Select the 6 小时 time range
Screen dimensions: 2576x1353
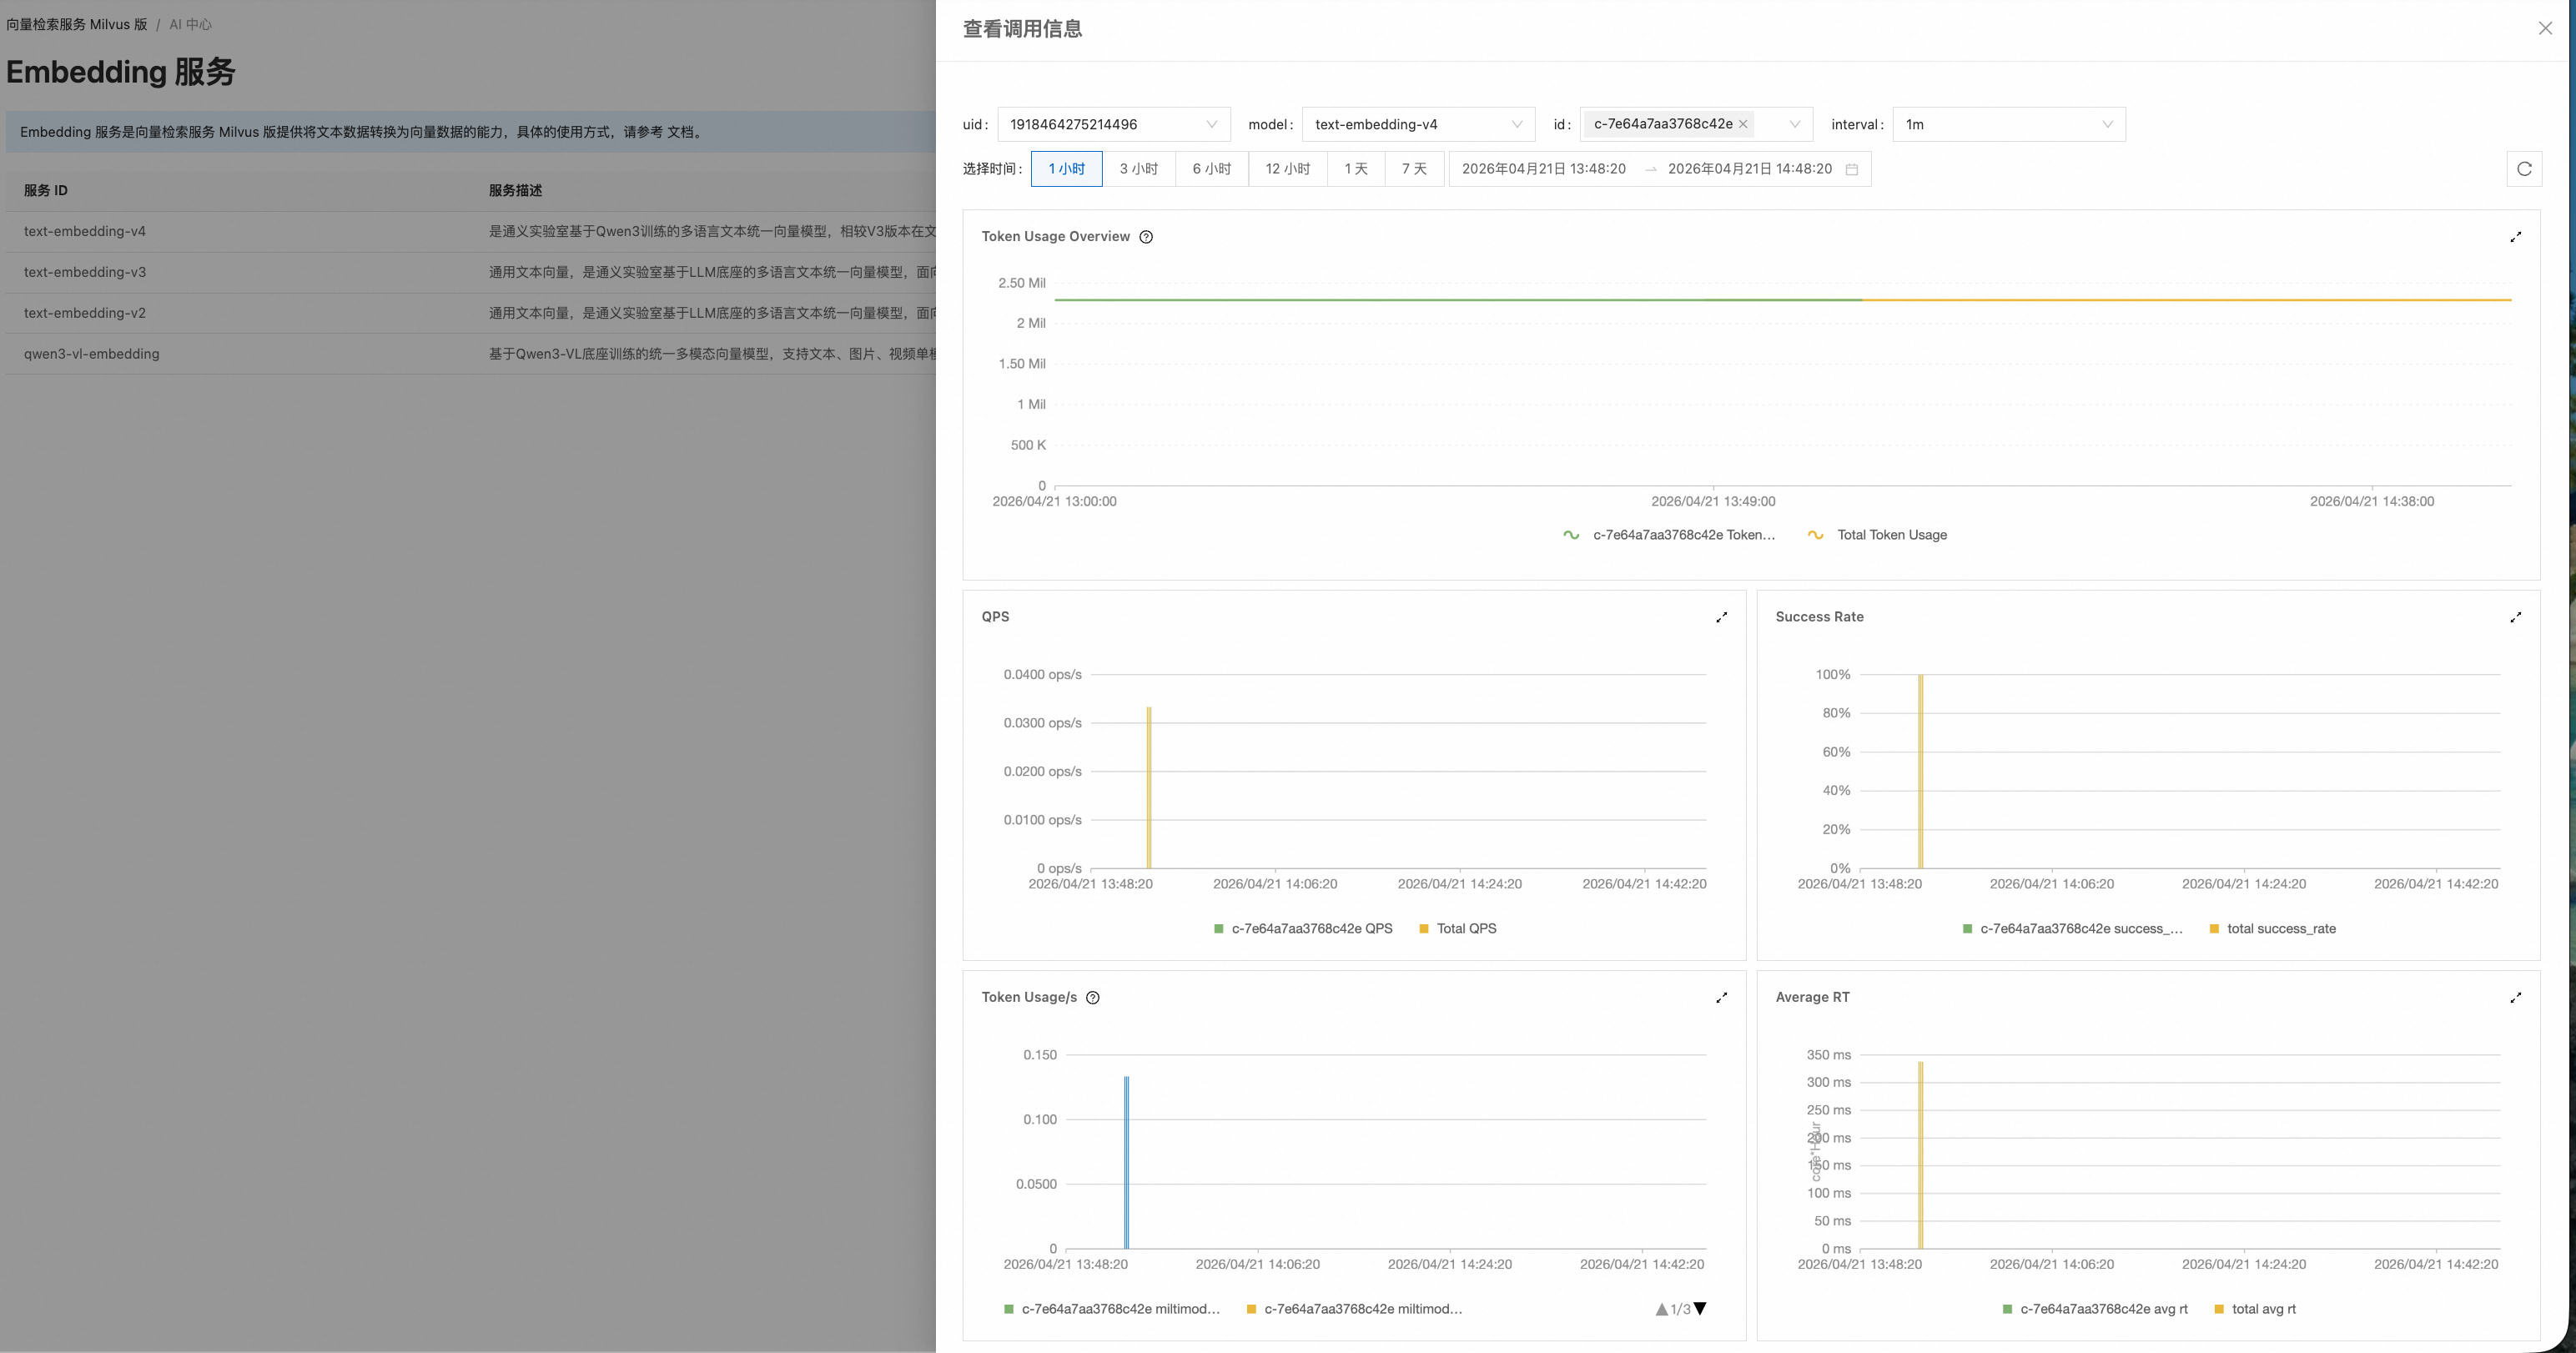(1212, 169)
